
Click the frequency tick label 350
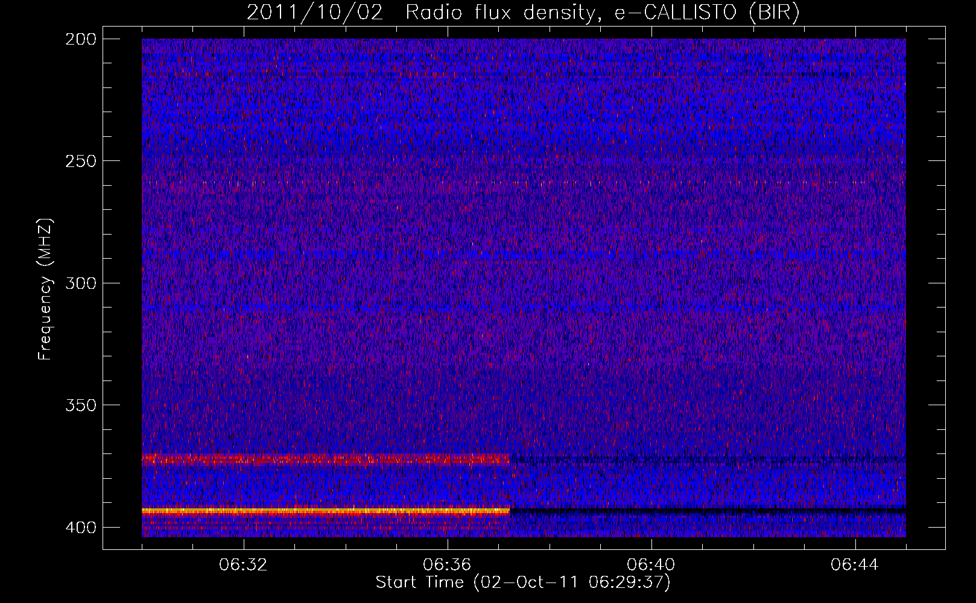point(80,405)
